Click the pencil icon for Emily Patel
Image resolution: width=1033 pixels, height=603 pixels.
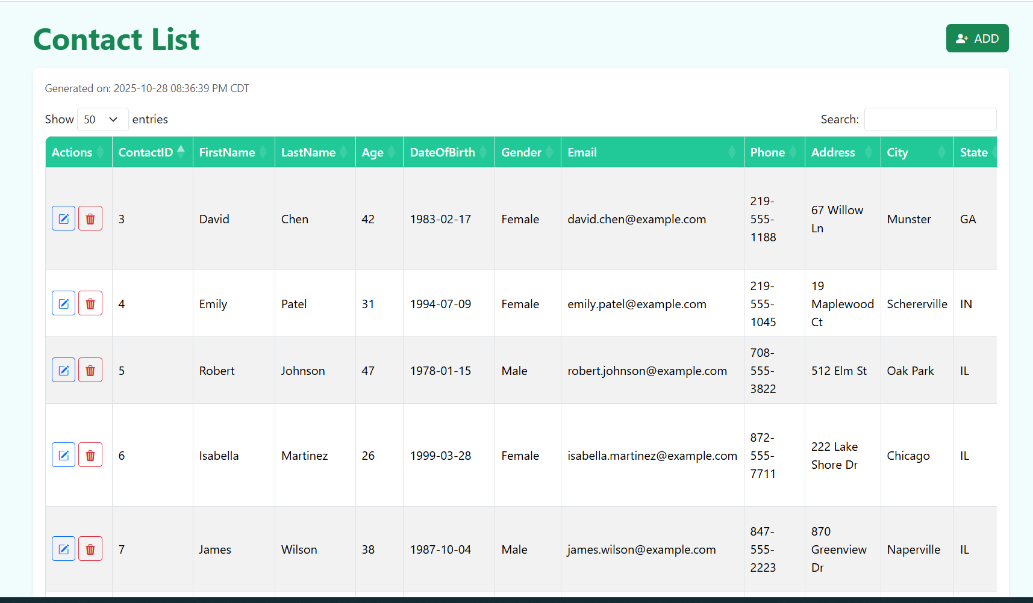(63, 303)
